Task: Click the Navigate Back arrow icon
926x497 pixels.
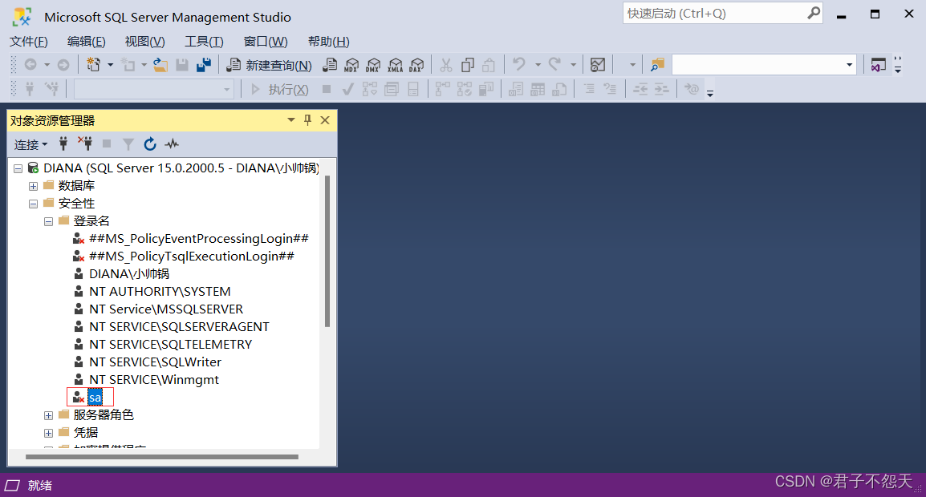Action: click(x=30, y=64)
